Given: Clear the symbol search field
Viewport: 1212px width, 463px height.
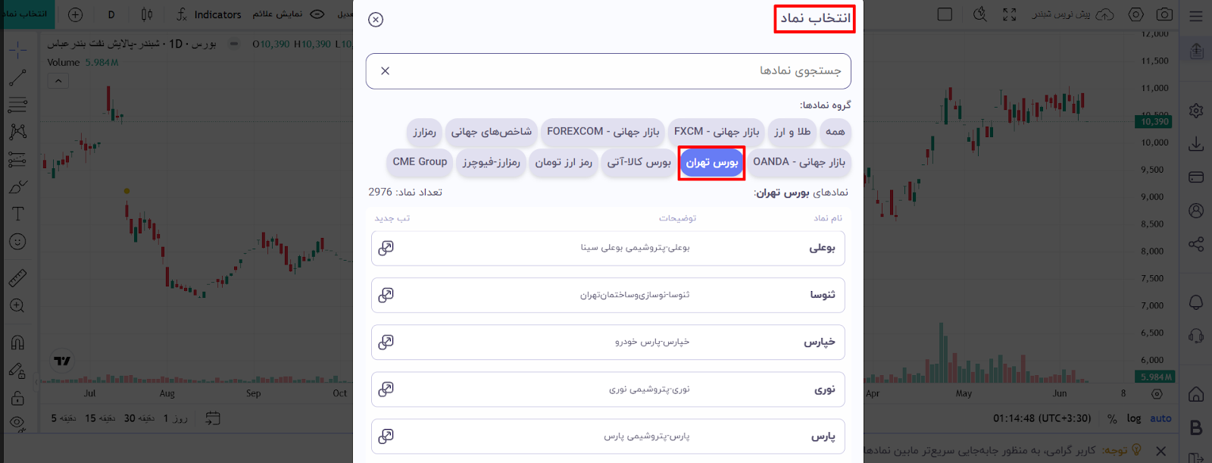Looking at the screenshot, I should pyautogui.click(x=385, y=71).
